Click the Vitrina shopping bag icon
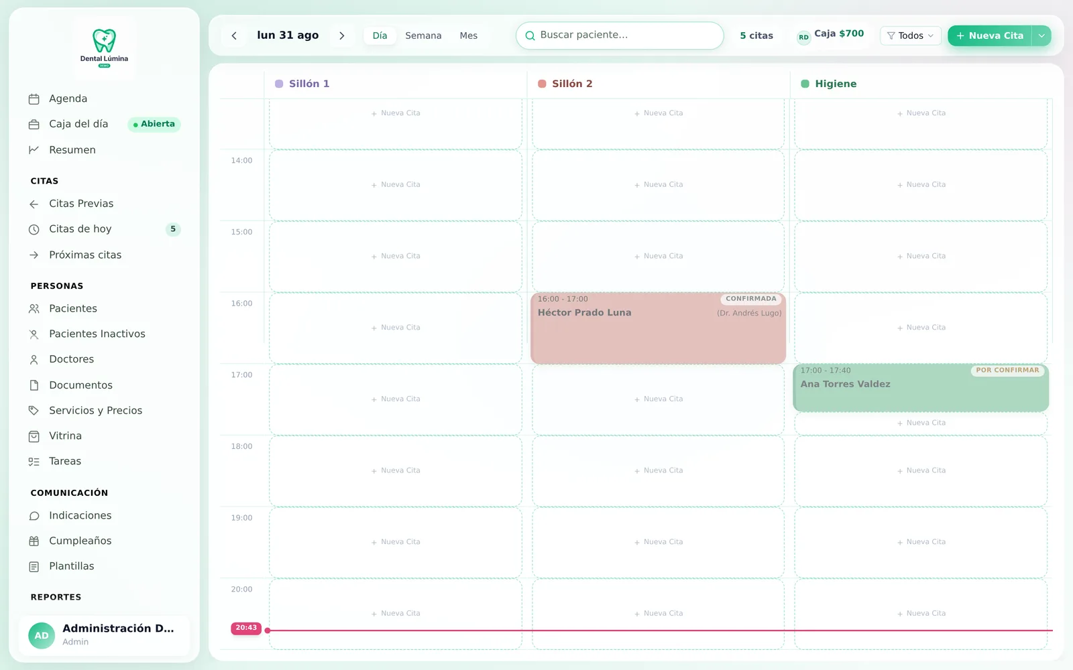 [34, 436]
